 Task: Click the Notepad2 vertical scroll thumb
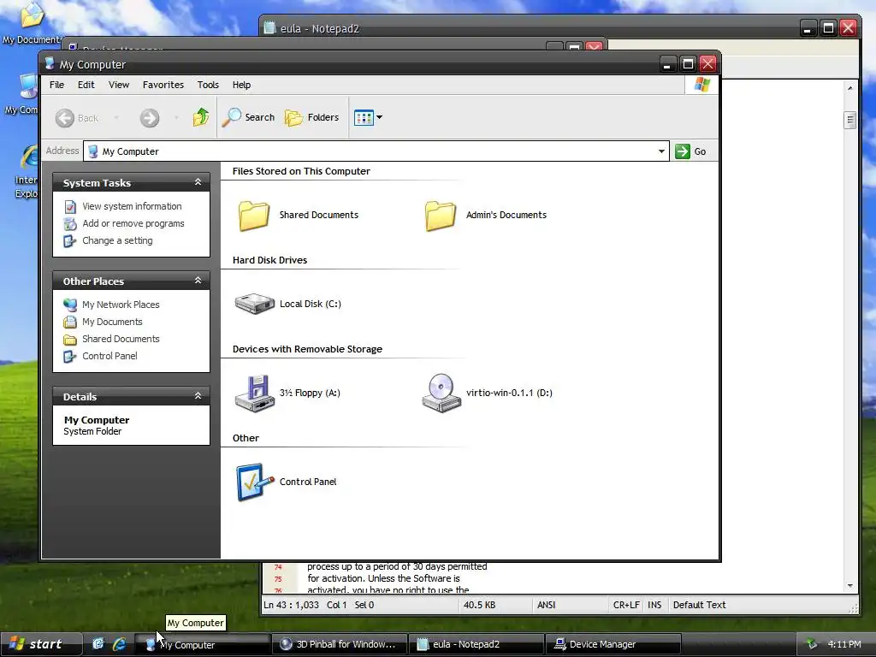[x=849, y=120]
